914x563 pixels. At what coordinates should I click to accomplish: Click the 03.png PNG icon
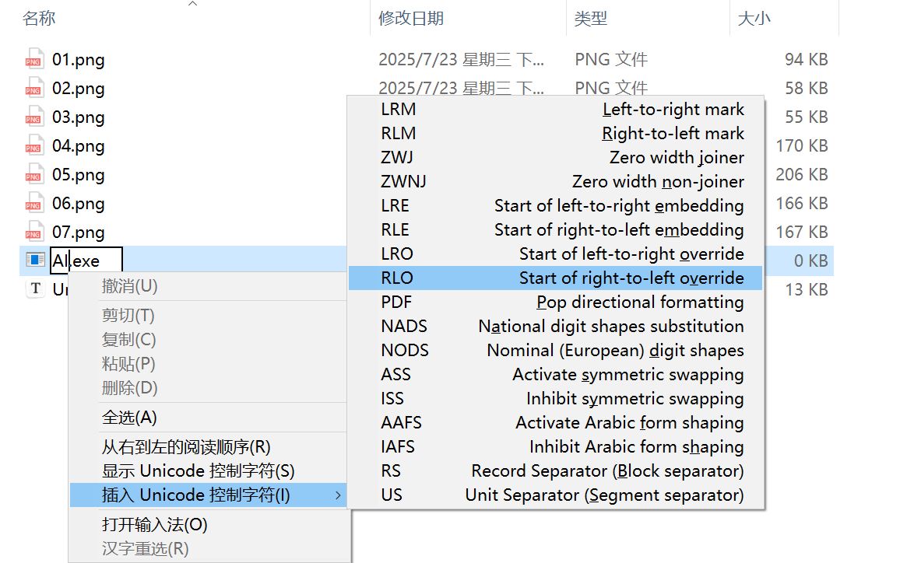pos(33,117)
